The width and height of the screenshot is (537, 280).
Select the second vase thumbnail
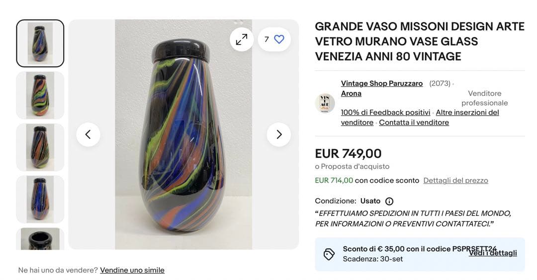click(x=40, y=95)
